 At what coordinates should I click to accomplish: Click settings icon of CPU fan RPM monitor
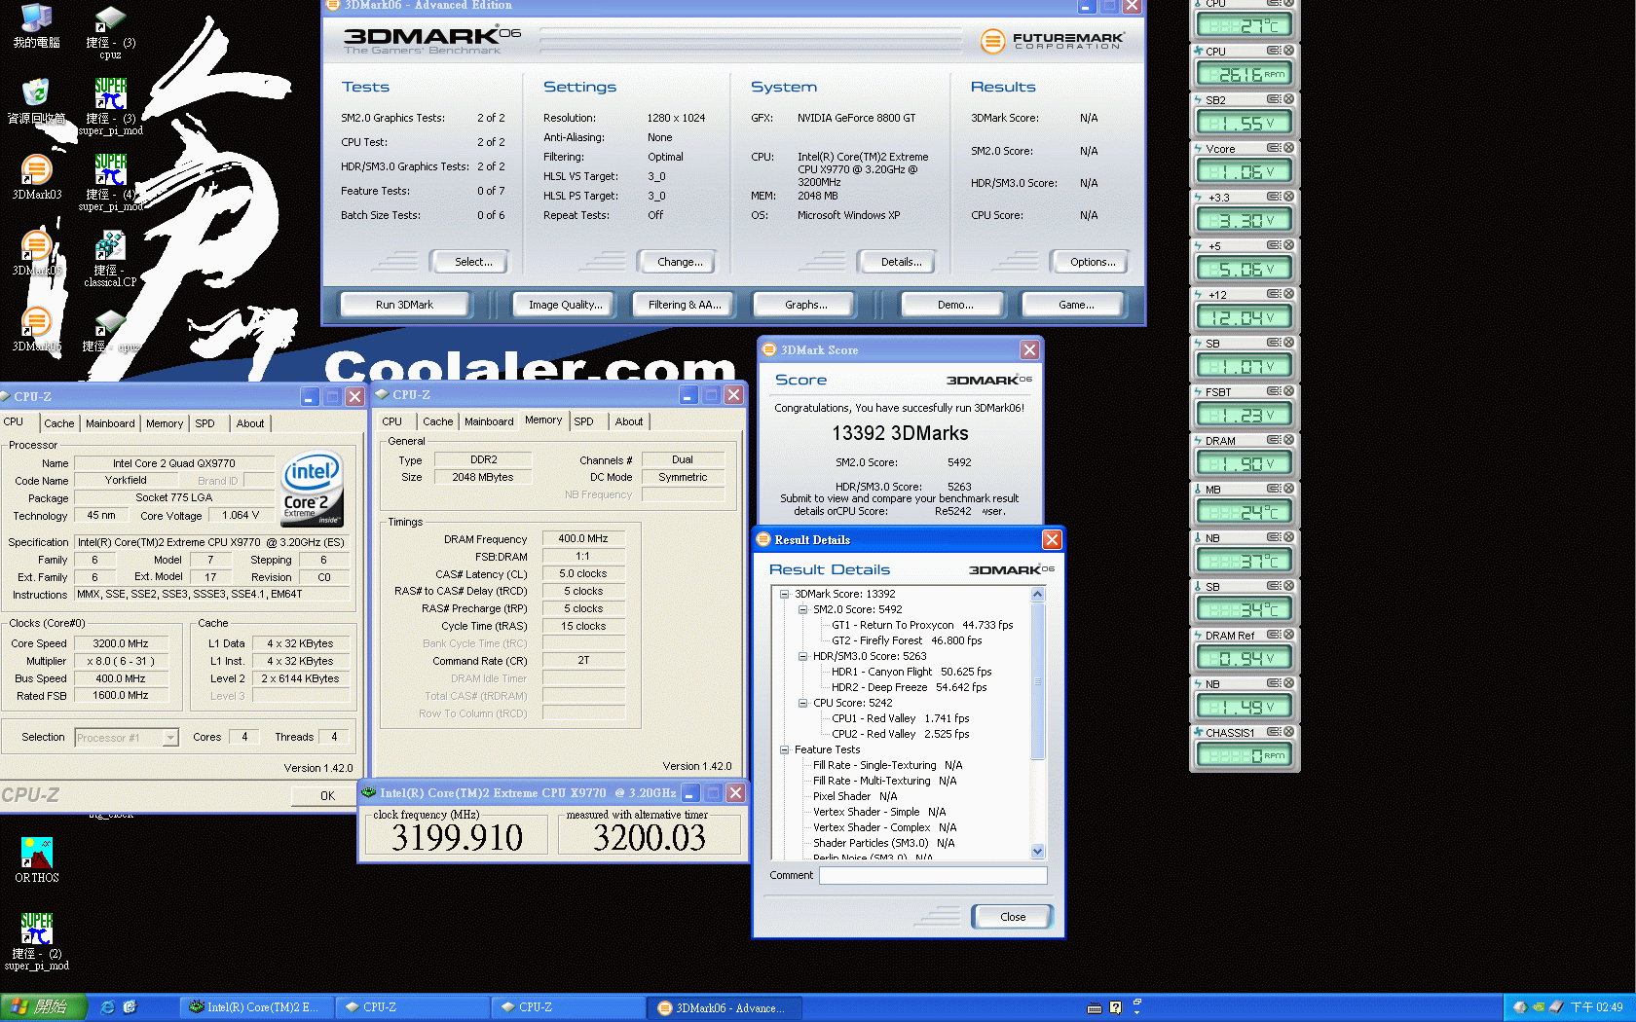1273,51
